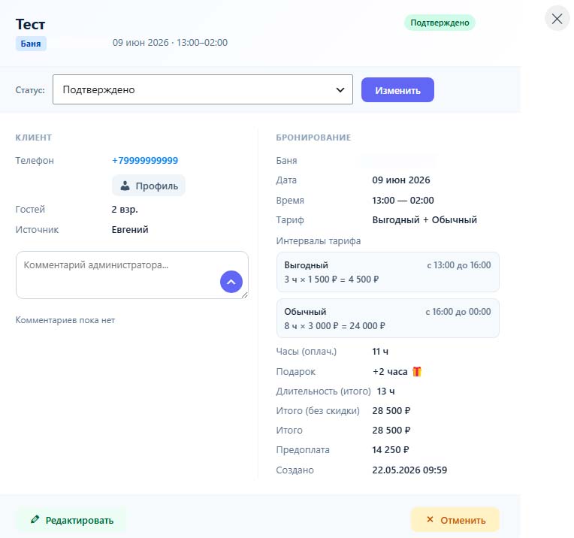Image resolution: width=574 pixels, height=538 pixels.
Task: Close the booking dialog with X icon
Action: click(557, 19)
